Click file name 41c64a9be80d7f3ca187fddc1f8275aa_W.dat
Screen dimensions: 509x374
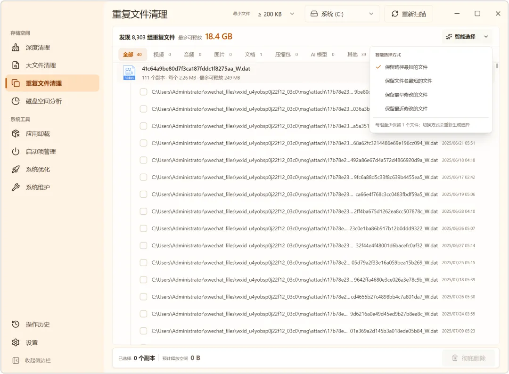[196, 69]
